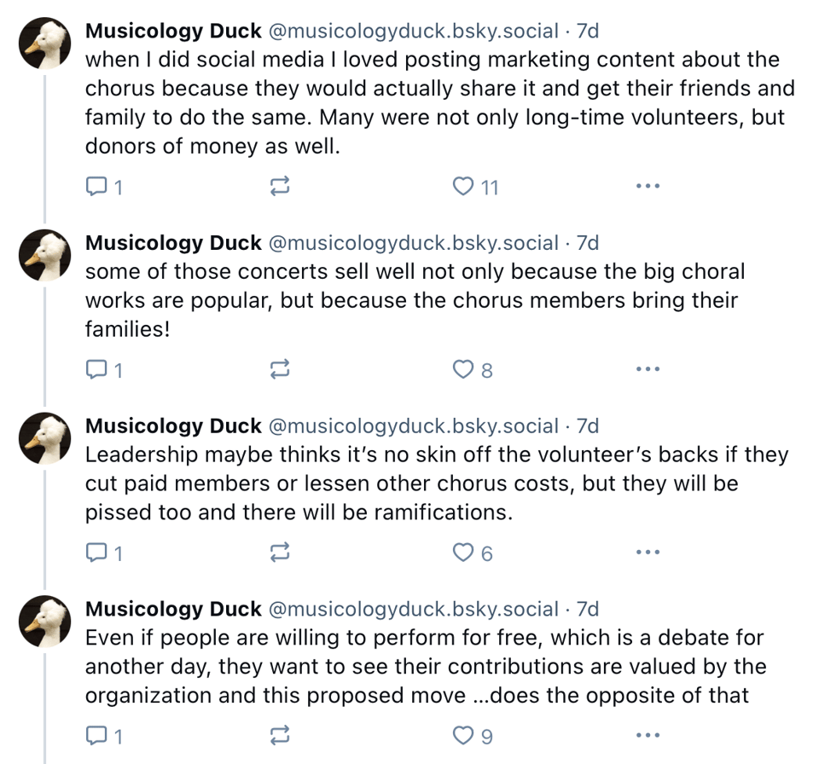The width and height of the screenshot is (819, 764).
Task: Open the 7d timestamp on the first post
Action: pyautogui.click(x=590, y=31)
